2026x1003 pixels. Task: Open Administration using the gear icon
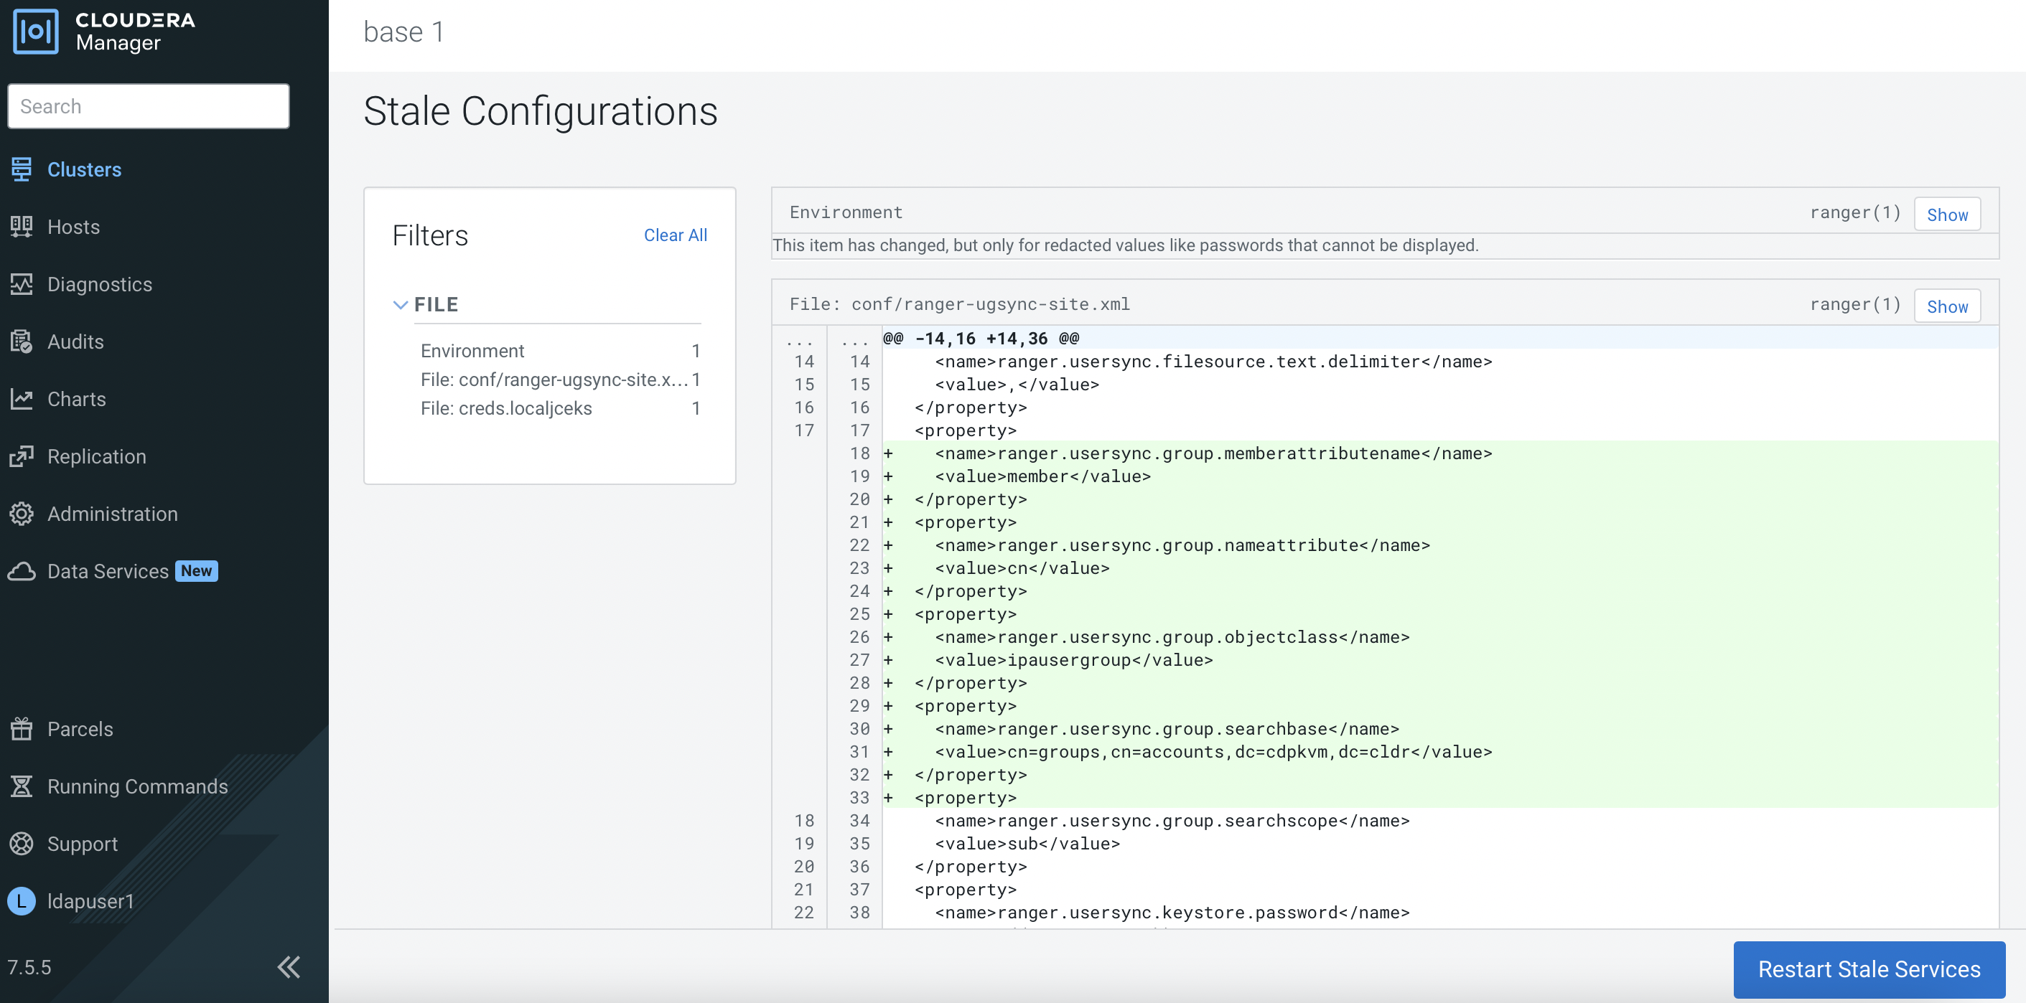[x=22, y=513]
